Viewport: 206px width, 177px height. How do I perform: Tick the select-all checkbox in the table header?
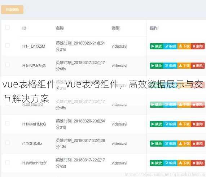[7, 27]
